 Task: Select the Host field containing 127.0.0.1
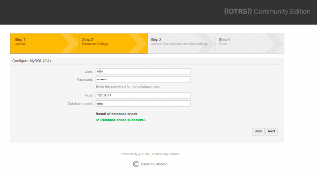click(x=143, y=95)
